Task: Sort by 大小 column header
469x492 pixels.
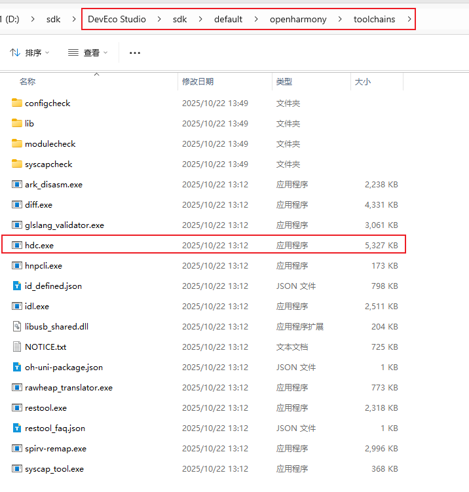Action: point(363,82)
